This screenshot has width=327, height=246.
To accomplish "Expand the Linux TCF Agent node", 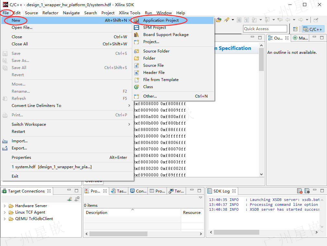I will coord(5,212).
